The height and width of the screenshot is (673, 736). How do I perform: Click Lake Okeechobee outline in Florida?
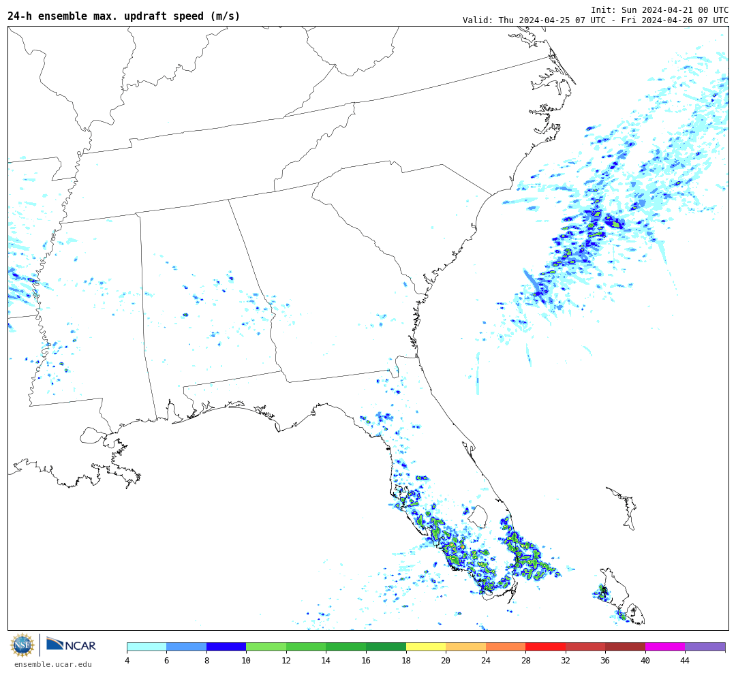coord(479,517)
